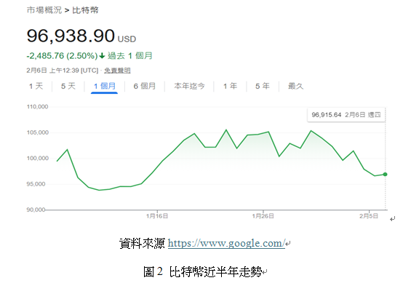Image resolution: width=403 pixels, height=283 pixels.
Task: Click the 過去 1 個月 period text
Action: 129,56
